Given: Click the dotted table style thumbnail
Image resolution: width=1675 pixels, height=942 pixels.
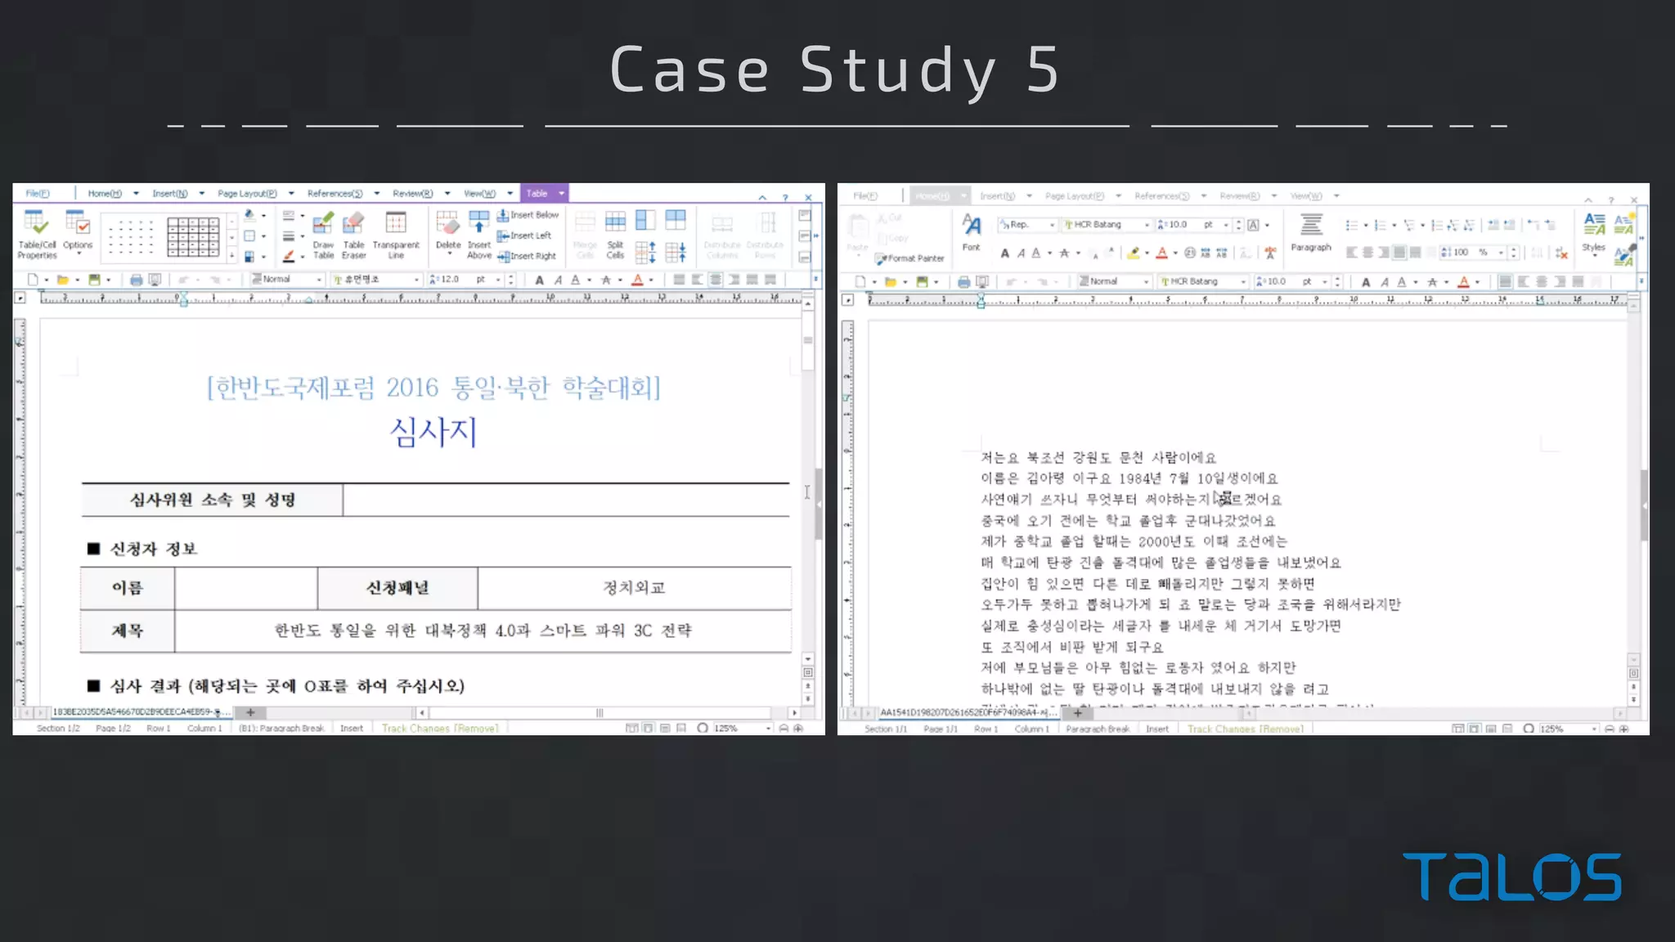Looking at the screenshot, I should point(131,237).
